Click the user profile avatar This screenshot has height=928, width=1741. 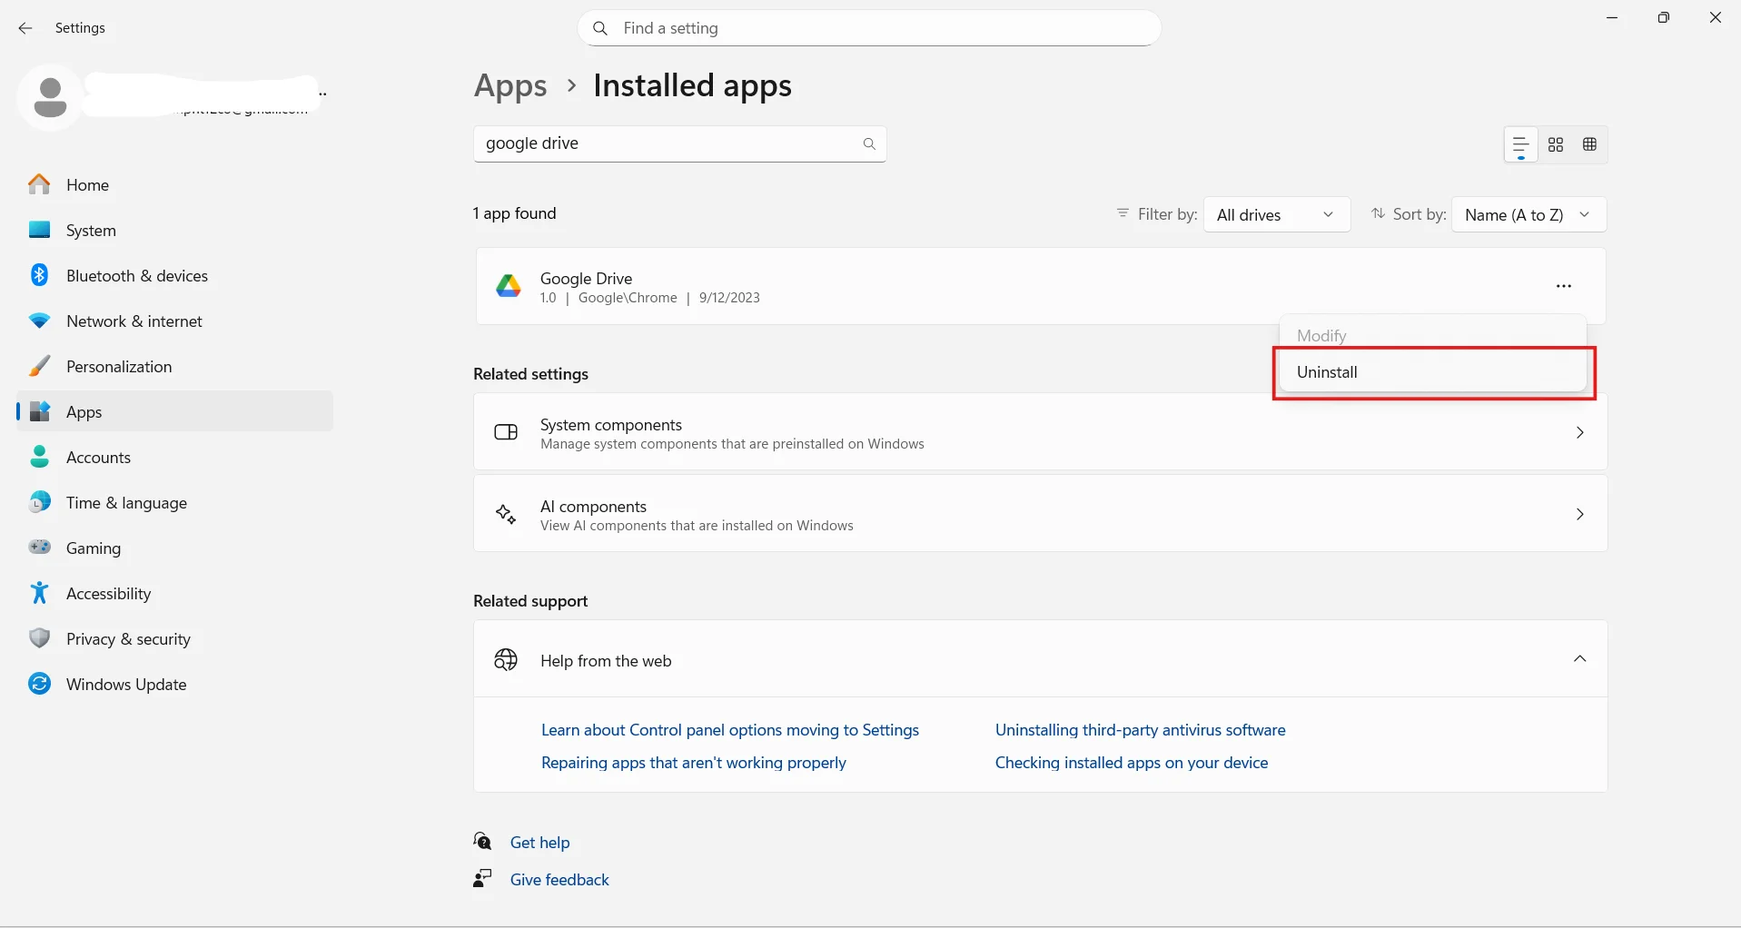pos(50,97)
